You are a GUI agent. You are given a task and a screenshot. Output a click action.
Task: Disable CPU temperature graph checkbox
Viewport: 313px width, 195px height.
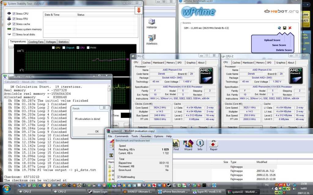tap(78, 48)
